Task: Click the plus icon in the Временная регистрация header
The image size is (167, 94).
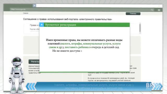Action: pyautogui.click(x=42, y=25)
